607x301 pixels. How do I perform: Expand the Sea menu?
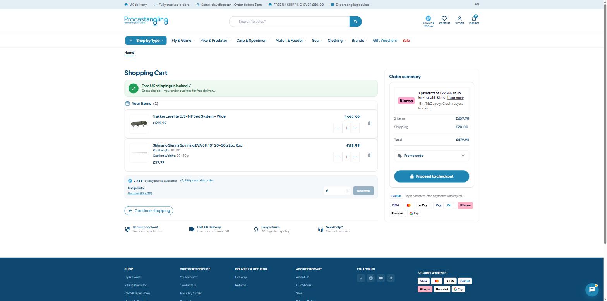[317, 41]
